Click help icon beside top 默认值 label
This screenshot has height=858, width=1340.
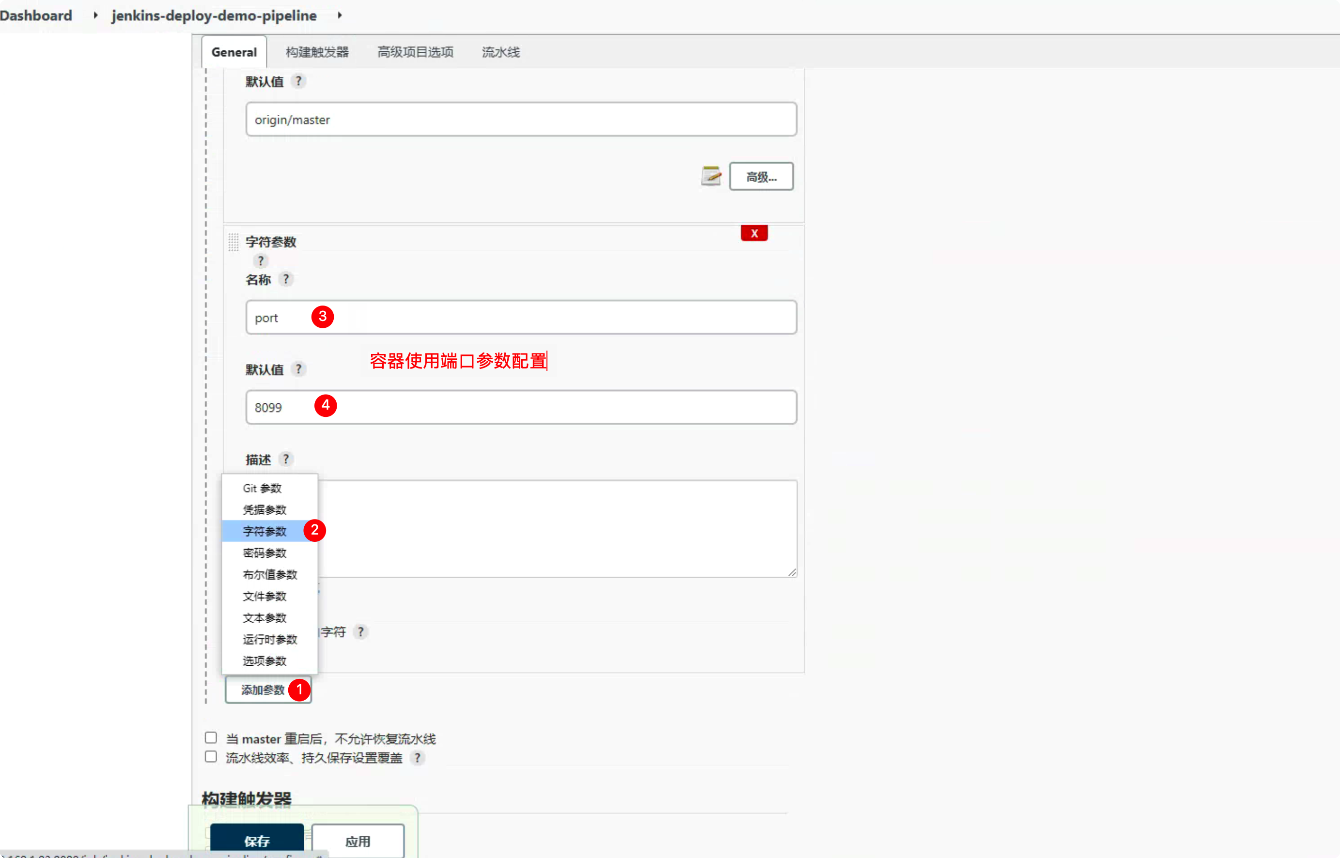299,81
